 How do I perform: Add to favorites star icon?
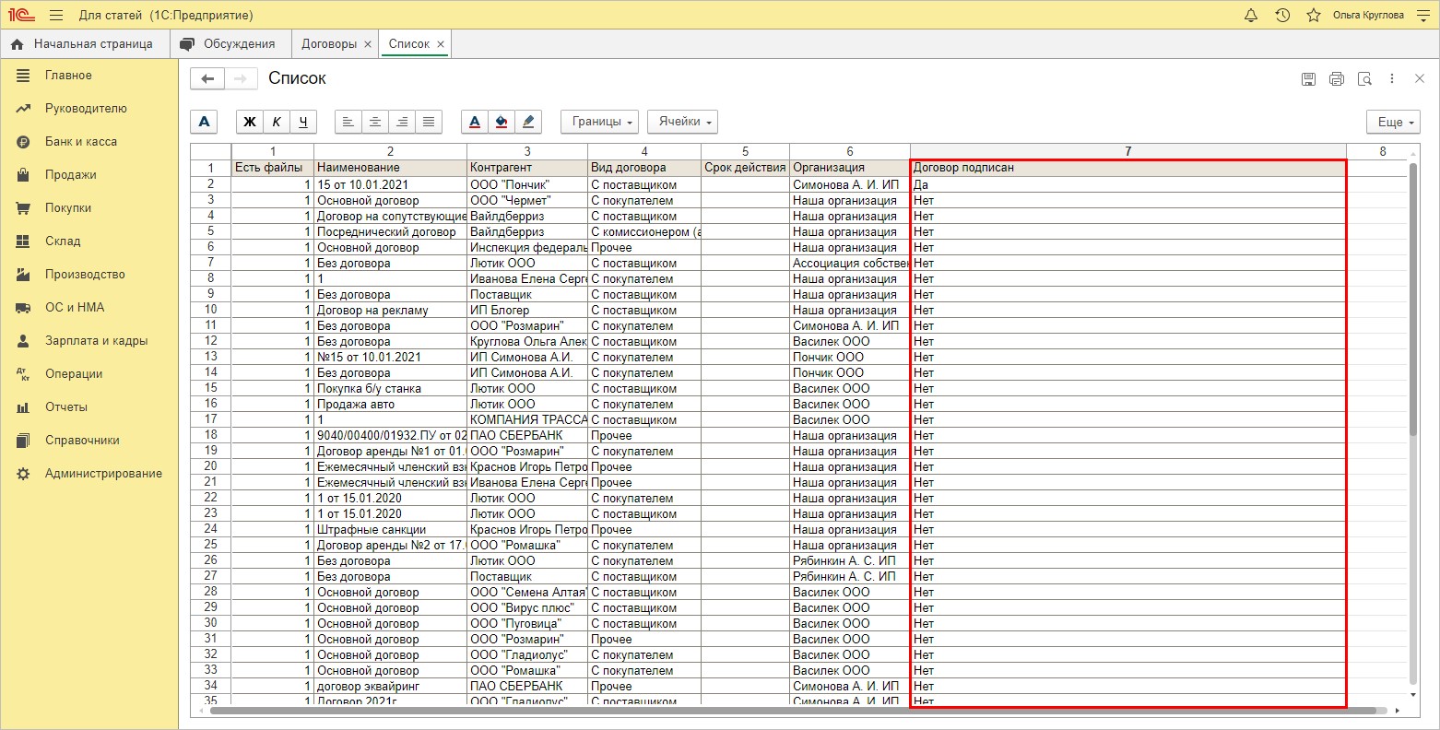tap(1314, 16)
